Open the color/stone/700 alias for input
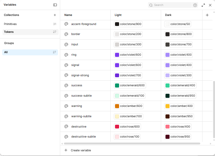This screenshot has width=215, height=156. (178, 44)
